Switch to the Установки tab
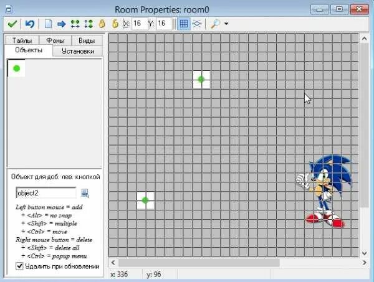The width and height of the screenshot is (374, 282). tap(78, 51)
